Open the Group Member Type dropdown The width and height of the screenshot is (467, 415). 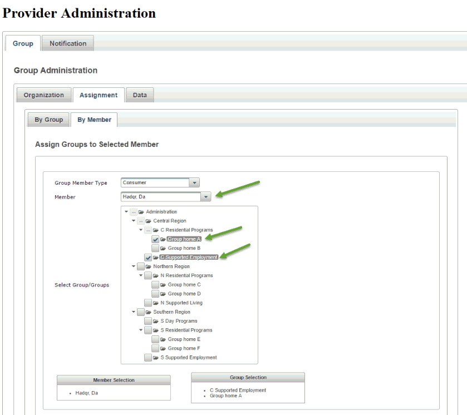click(194, 182)
